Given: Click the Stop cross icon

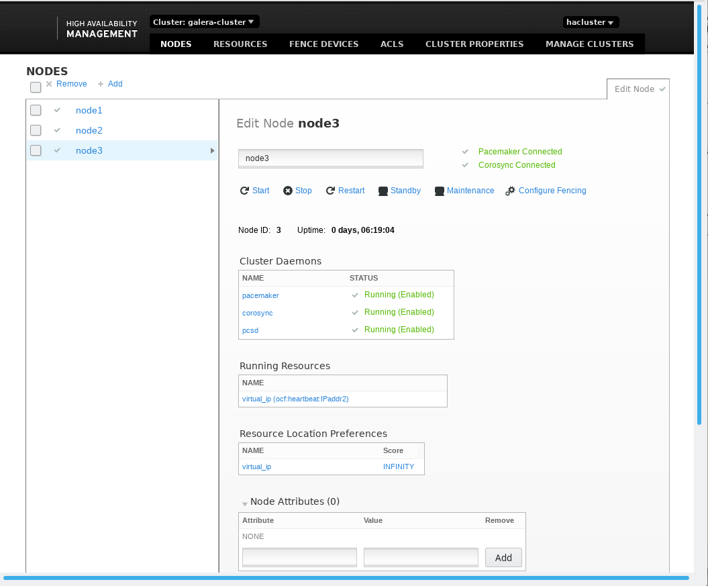Looking at the screenshot, I should tap(288, 191).
